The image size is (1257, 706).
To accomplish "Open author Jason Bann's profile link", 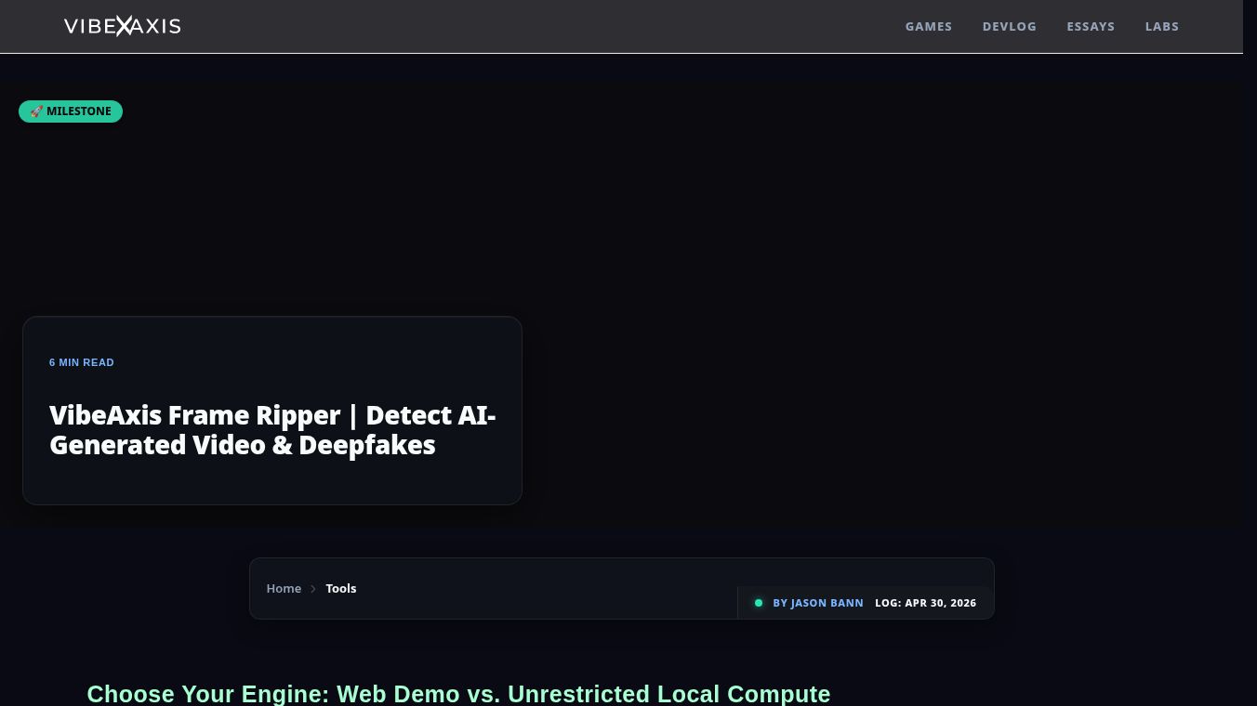I will [818, 603].
